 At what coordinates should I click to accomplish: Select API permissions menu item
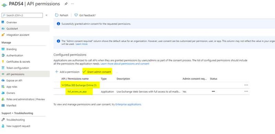coord(16,74)
